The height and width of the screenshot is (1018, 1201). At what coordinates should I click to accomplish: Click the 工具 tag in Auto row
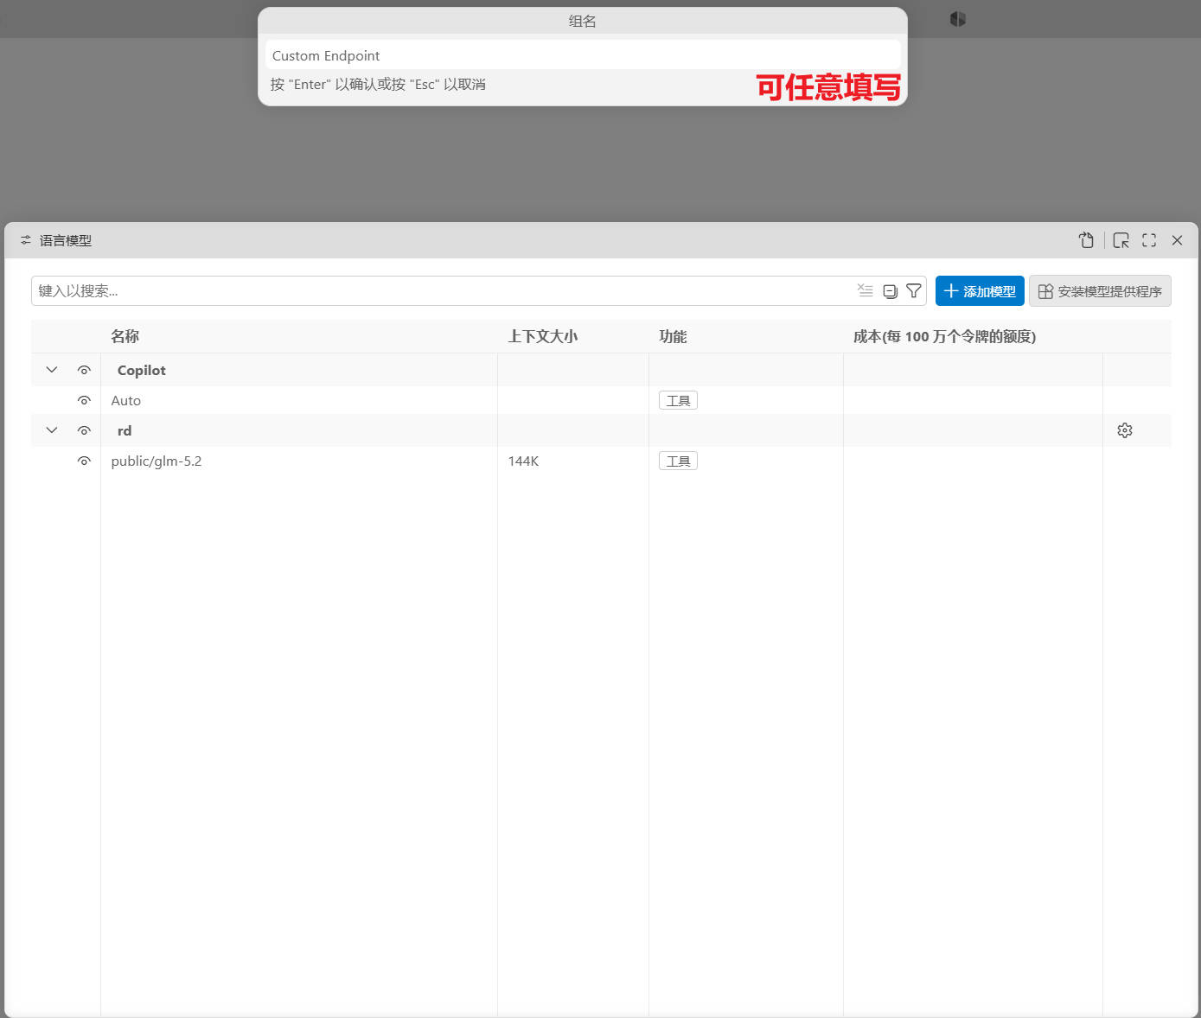pyautogui.click(x=678, y=400)
